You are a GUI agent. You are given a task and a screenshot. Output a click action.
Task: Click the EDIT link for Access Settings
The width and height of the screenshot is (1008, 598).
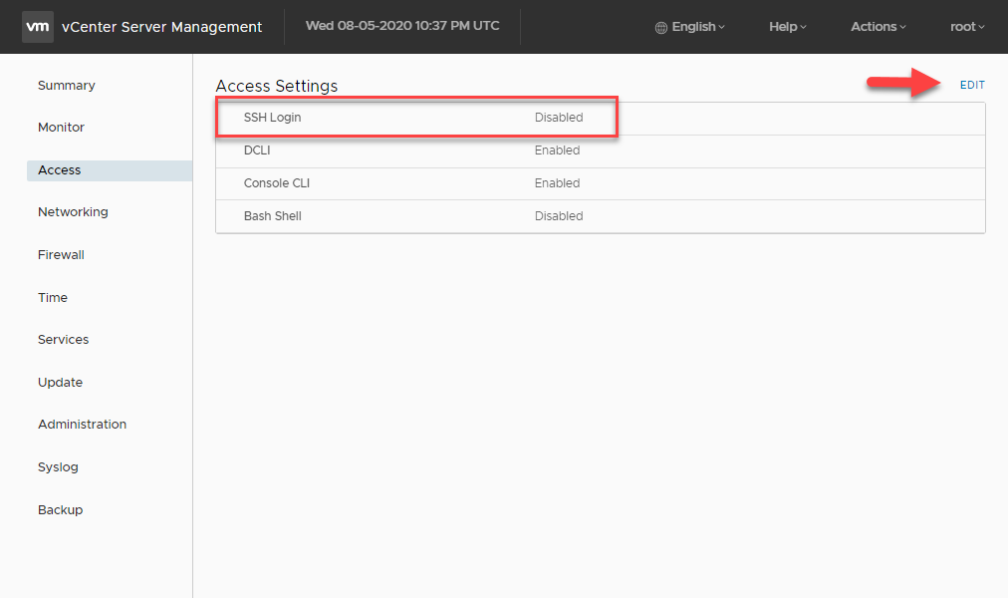971,86
